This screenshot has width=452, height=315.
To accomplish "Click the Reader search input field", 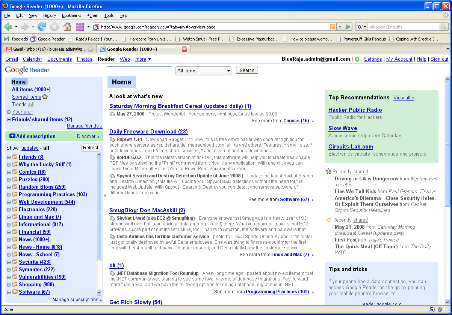I will (139, 70).
